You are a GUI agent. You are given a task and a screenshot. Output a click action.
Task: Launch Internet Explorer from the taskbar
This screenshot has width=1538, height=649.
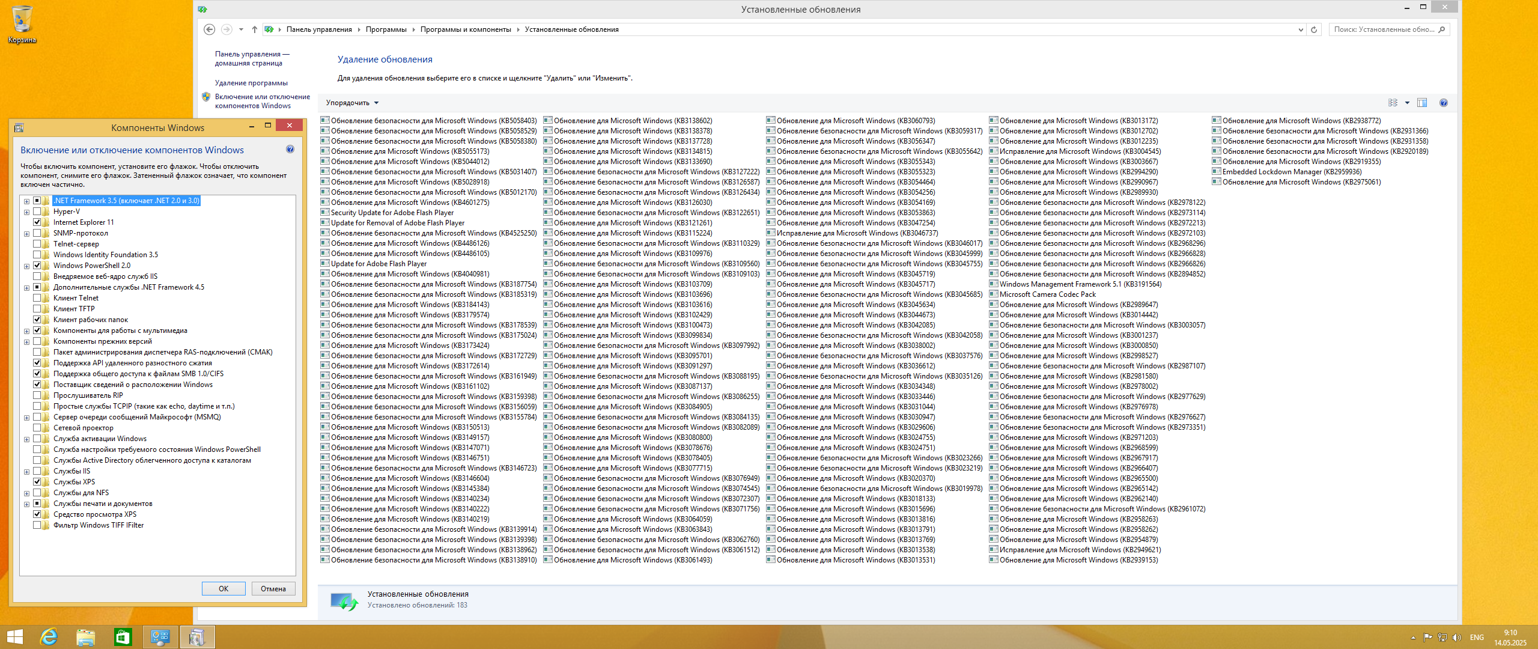coord(49,637)
